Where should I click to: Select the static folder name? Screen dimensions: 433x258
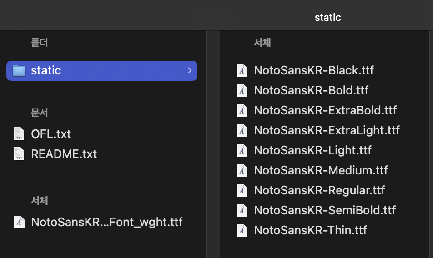[x=46, y=70]
